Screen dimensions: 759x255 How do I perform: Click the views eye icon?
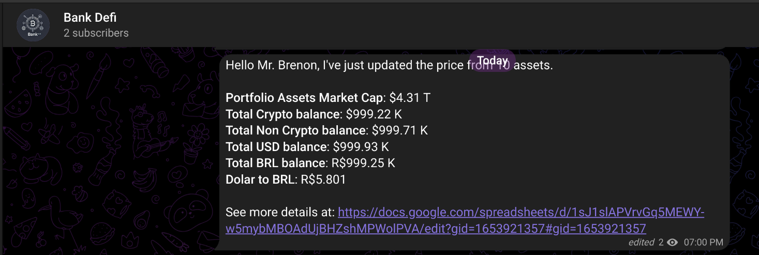click(673, 242)
